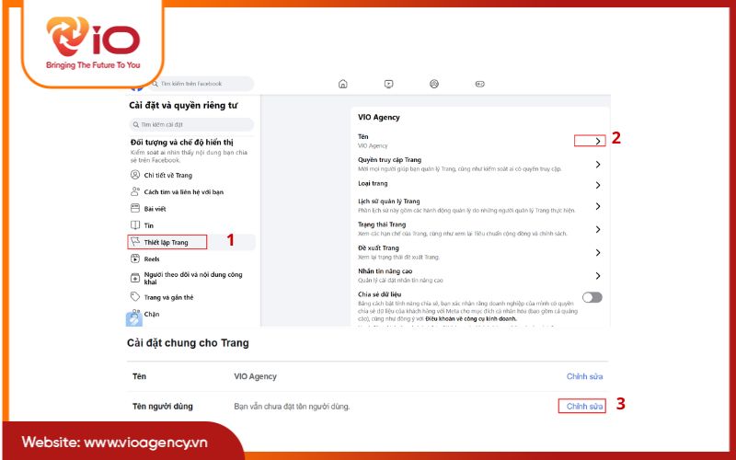The height and width of the screenshot is (460, 736).
Task: Open Cách tìm và liên hệ với bạn
Action: click(183, 192)
